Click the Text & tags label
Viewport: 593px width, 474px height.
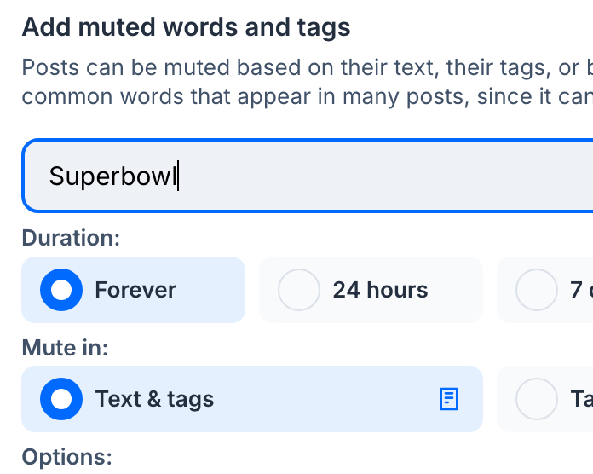[x=154, y=399]
